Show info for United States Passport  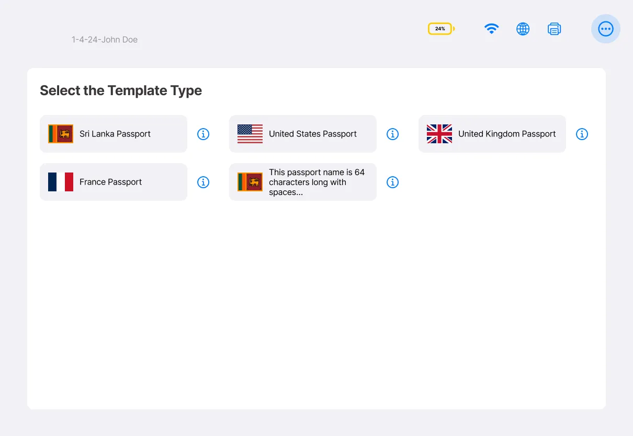[392, 134]
